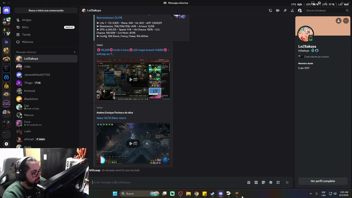Play the Twitch embed video
This screenshot has height=198, width=352.
click(131, 79)
